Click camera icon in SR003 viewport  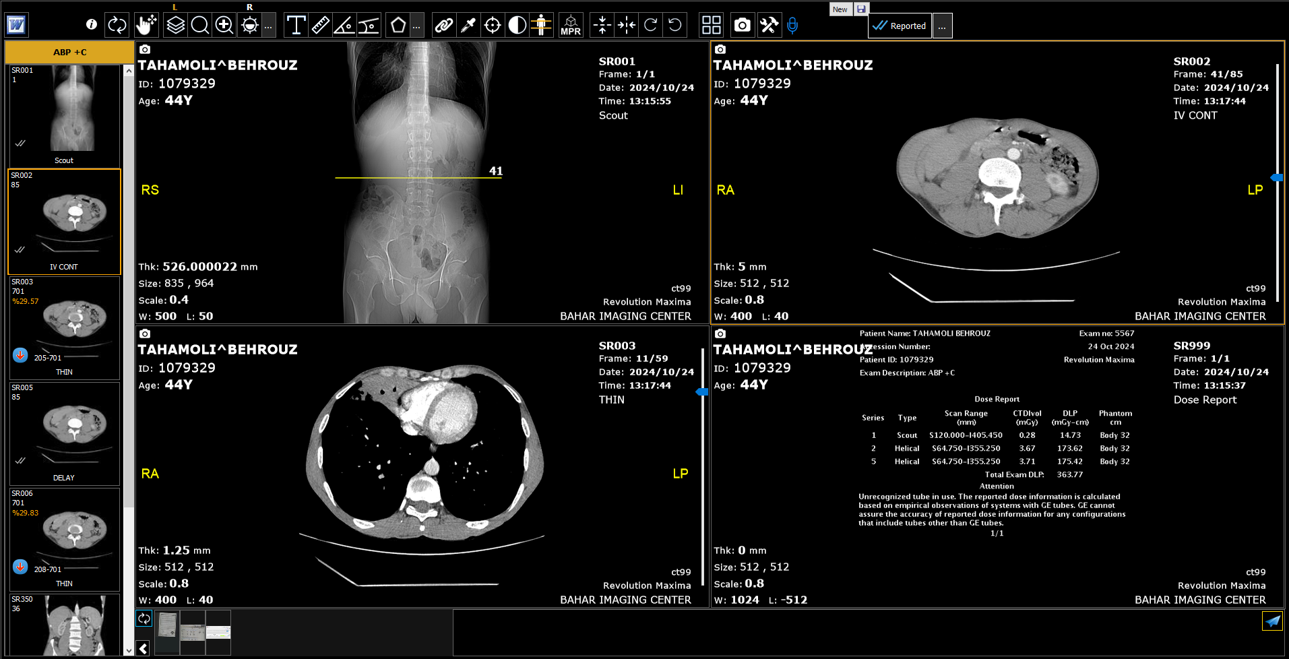click(x=144, y=334)
